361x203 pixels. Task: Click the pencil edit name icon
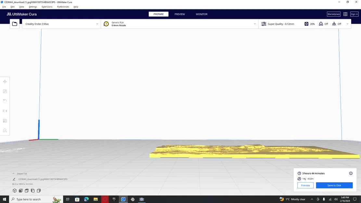pyautogui.click(x=14, y=179)
